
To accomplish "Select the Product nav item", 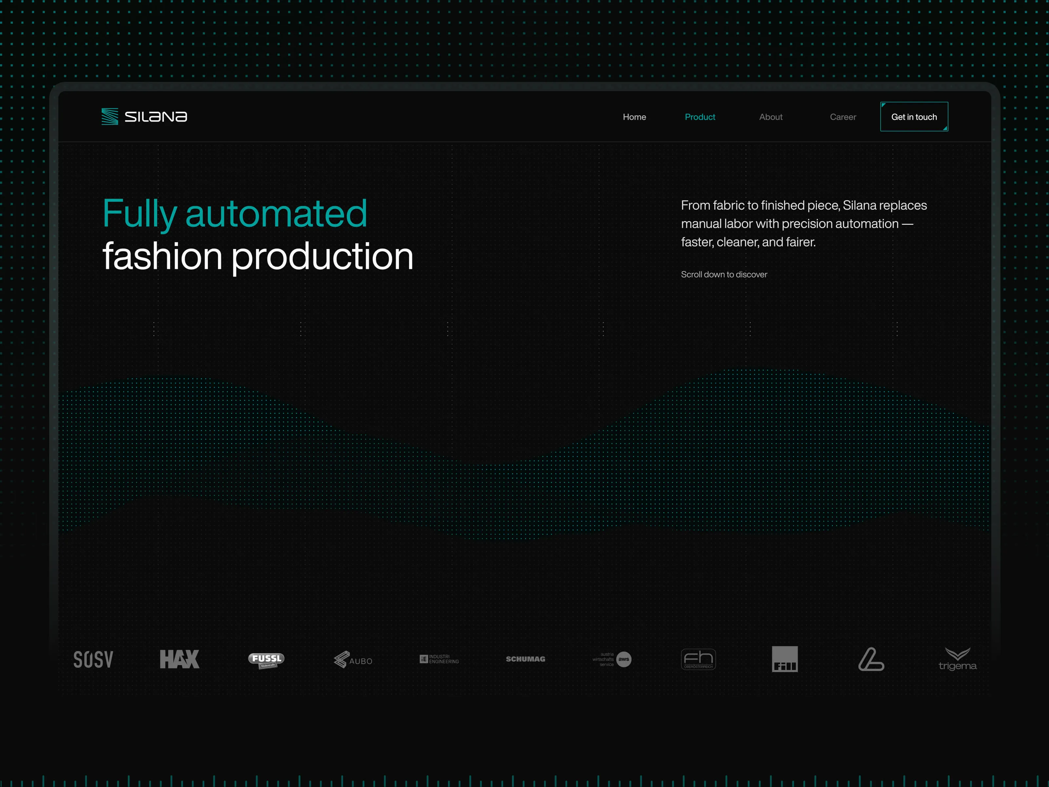I will point(700,117).
